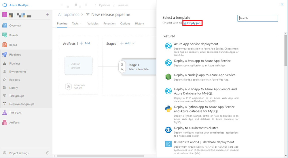Click the Python template icon

coord(168,109)
